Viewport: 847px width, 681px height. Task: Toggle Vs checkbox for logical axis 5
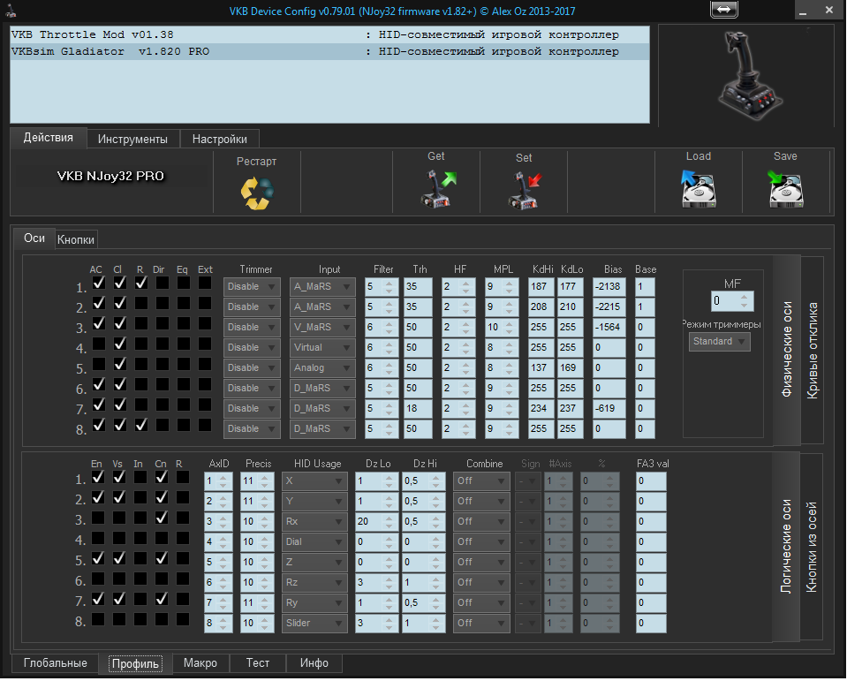tap(119, 558)
